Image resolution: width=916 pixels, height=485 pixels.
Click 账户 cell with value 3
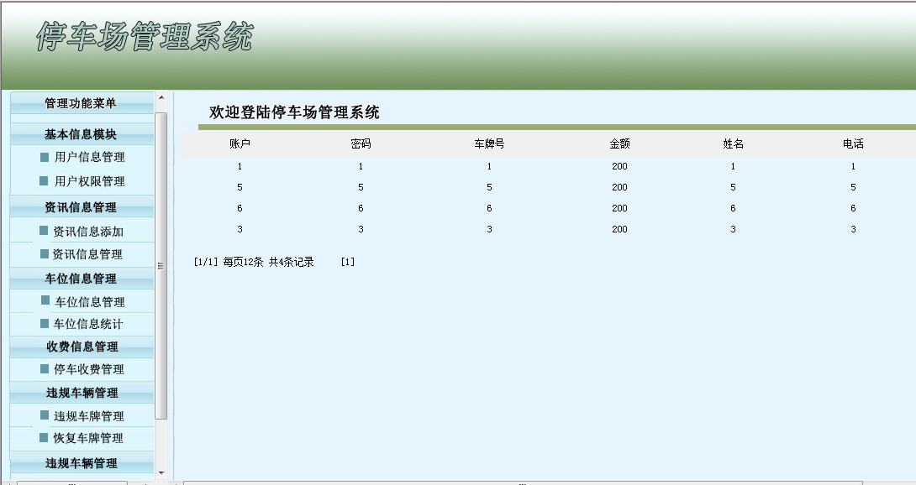240,229
